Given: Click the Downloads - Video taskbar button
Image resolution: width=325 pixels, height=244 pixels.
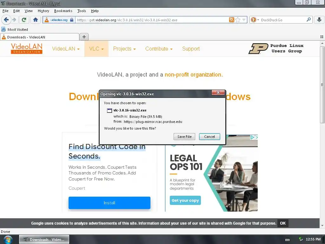Looking at the screenshot, I should click(44, 240).
